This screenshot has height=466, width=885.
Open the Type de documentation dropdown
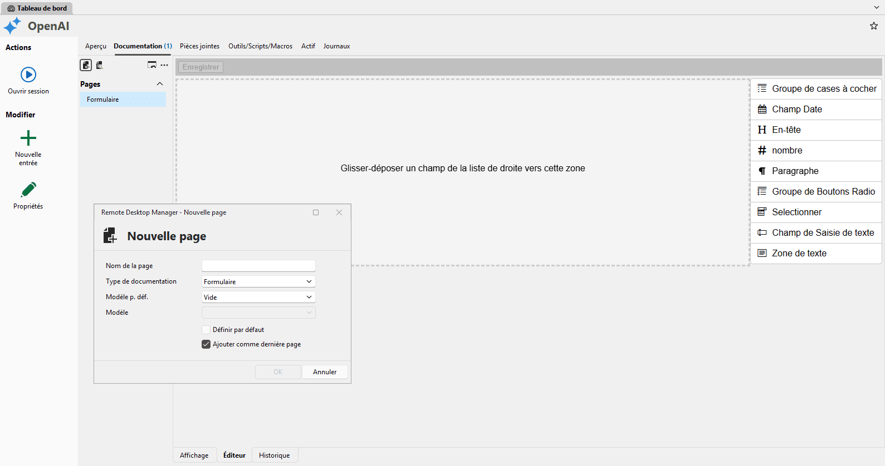tap(258, 282)
